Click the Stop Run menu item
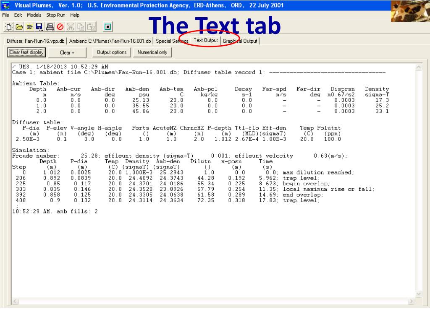 tap(56, 15)
